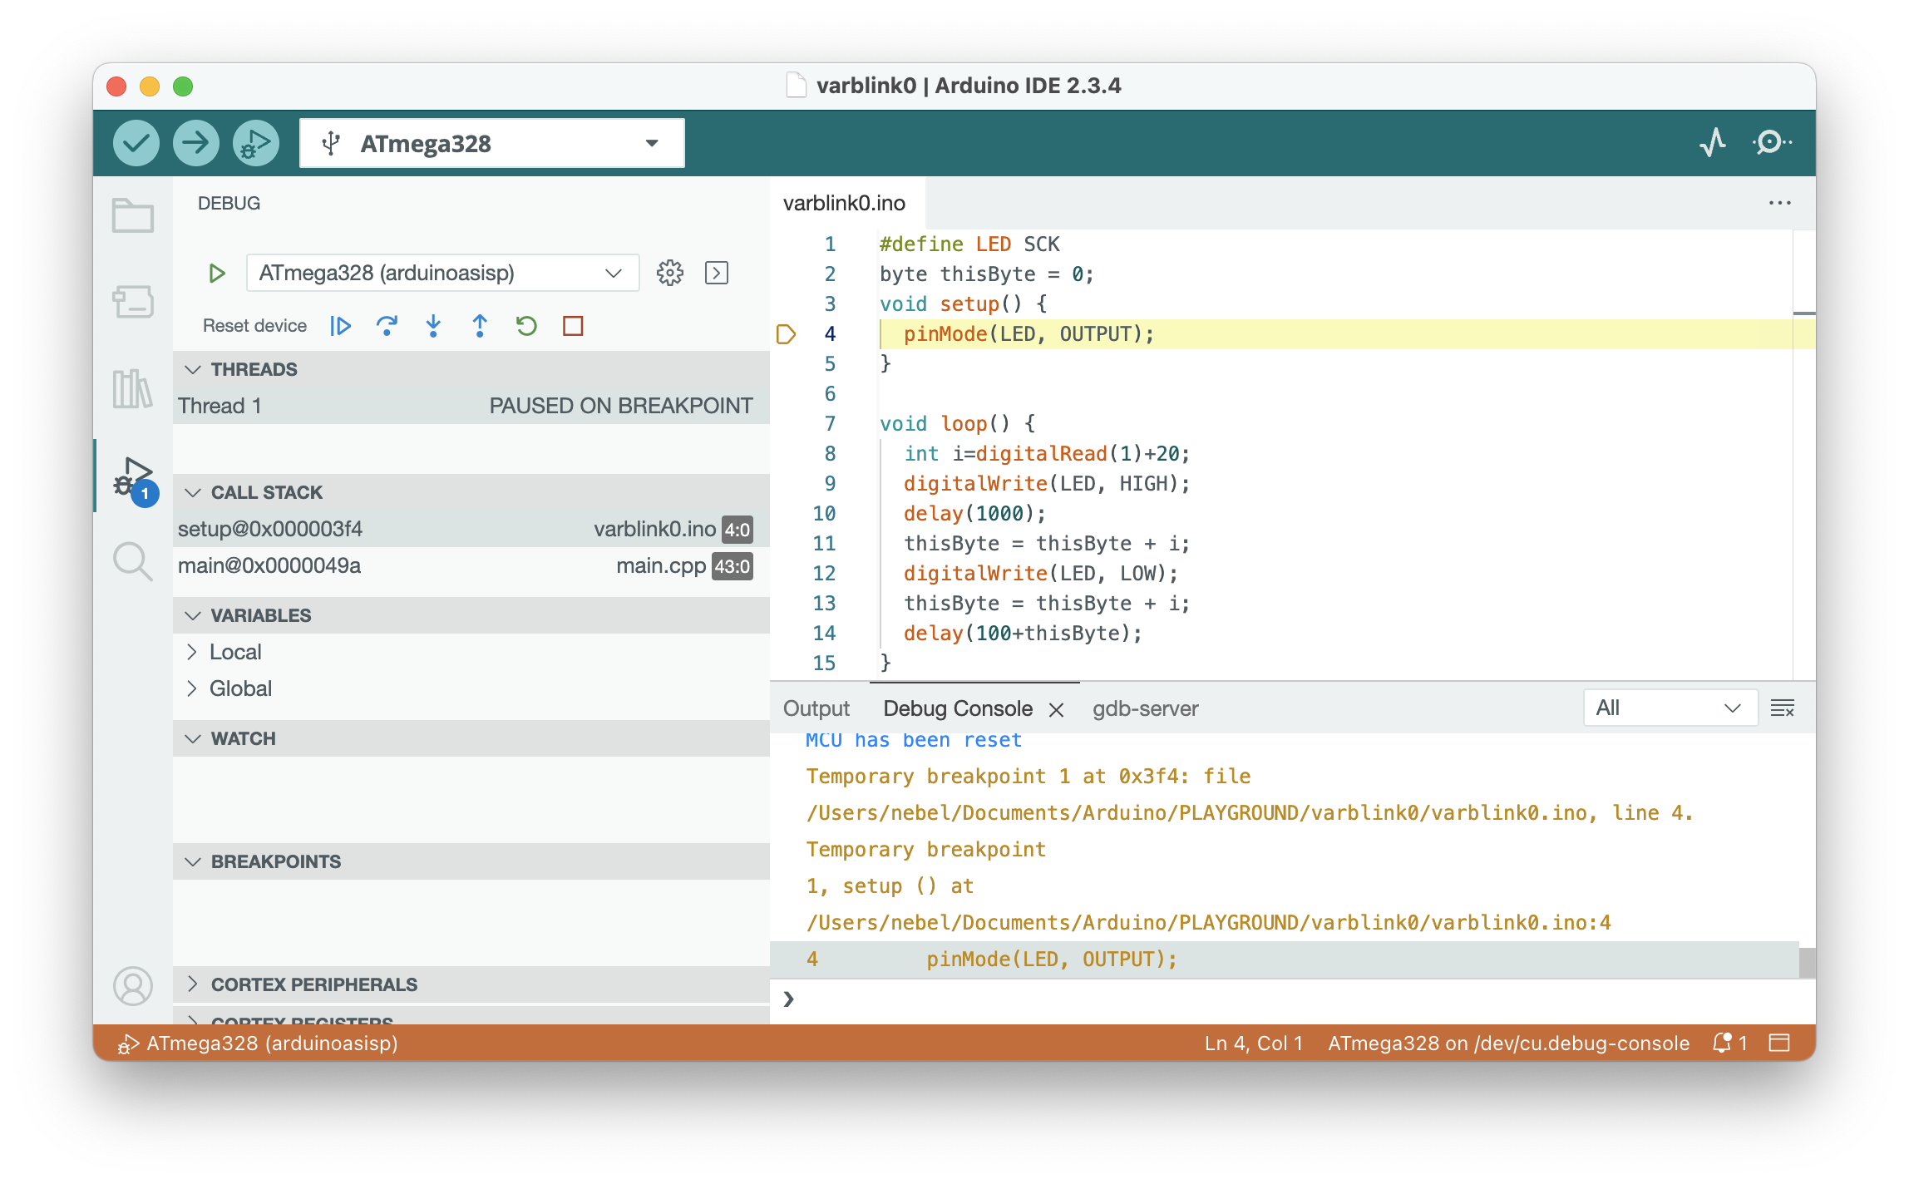Viewport: 1909px width, 1184px height.
Task: Click the Upload arrow button
Action: coord(195,143)
